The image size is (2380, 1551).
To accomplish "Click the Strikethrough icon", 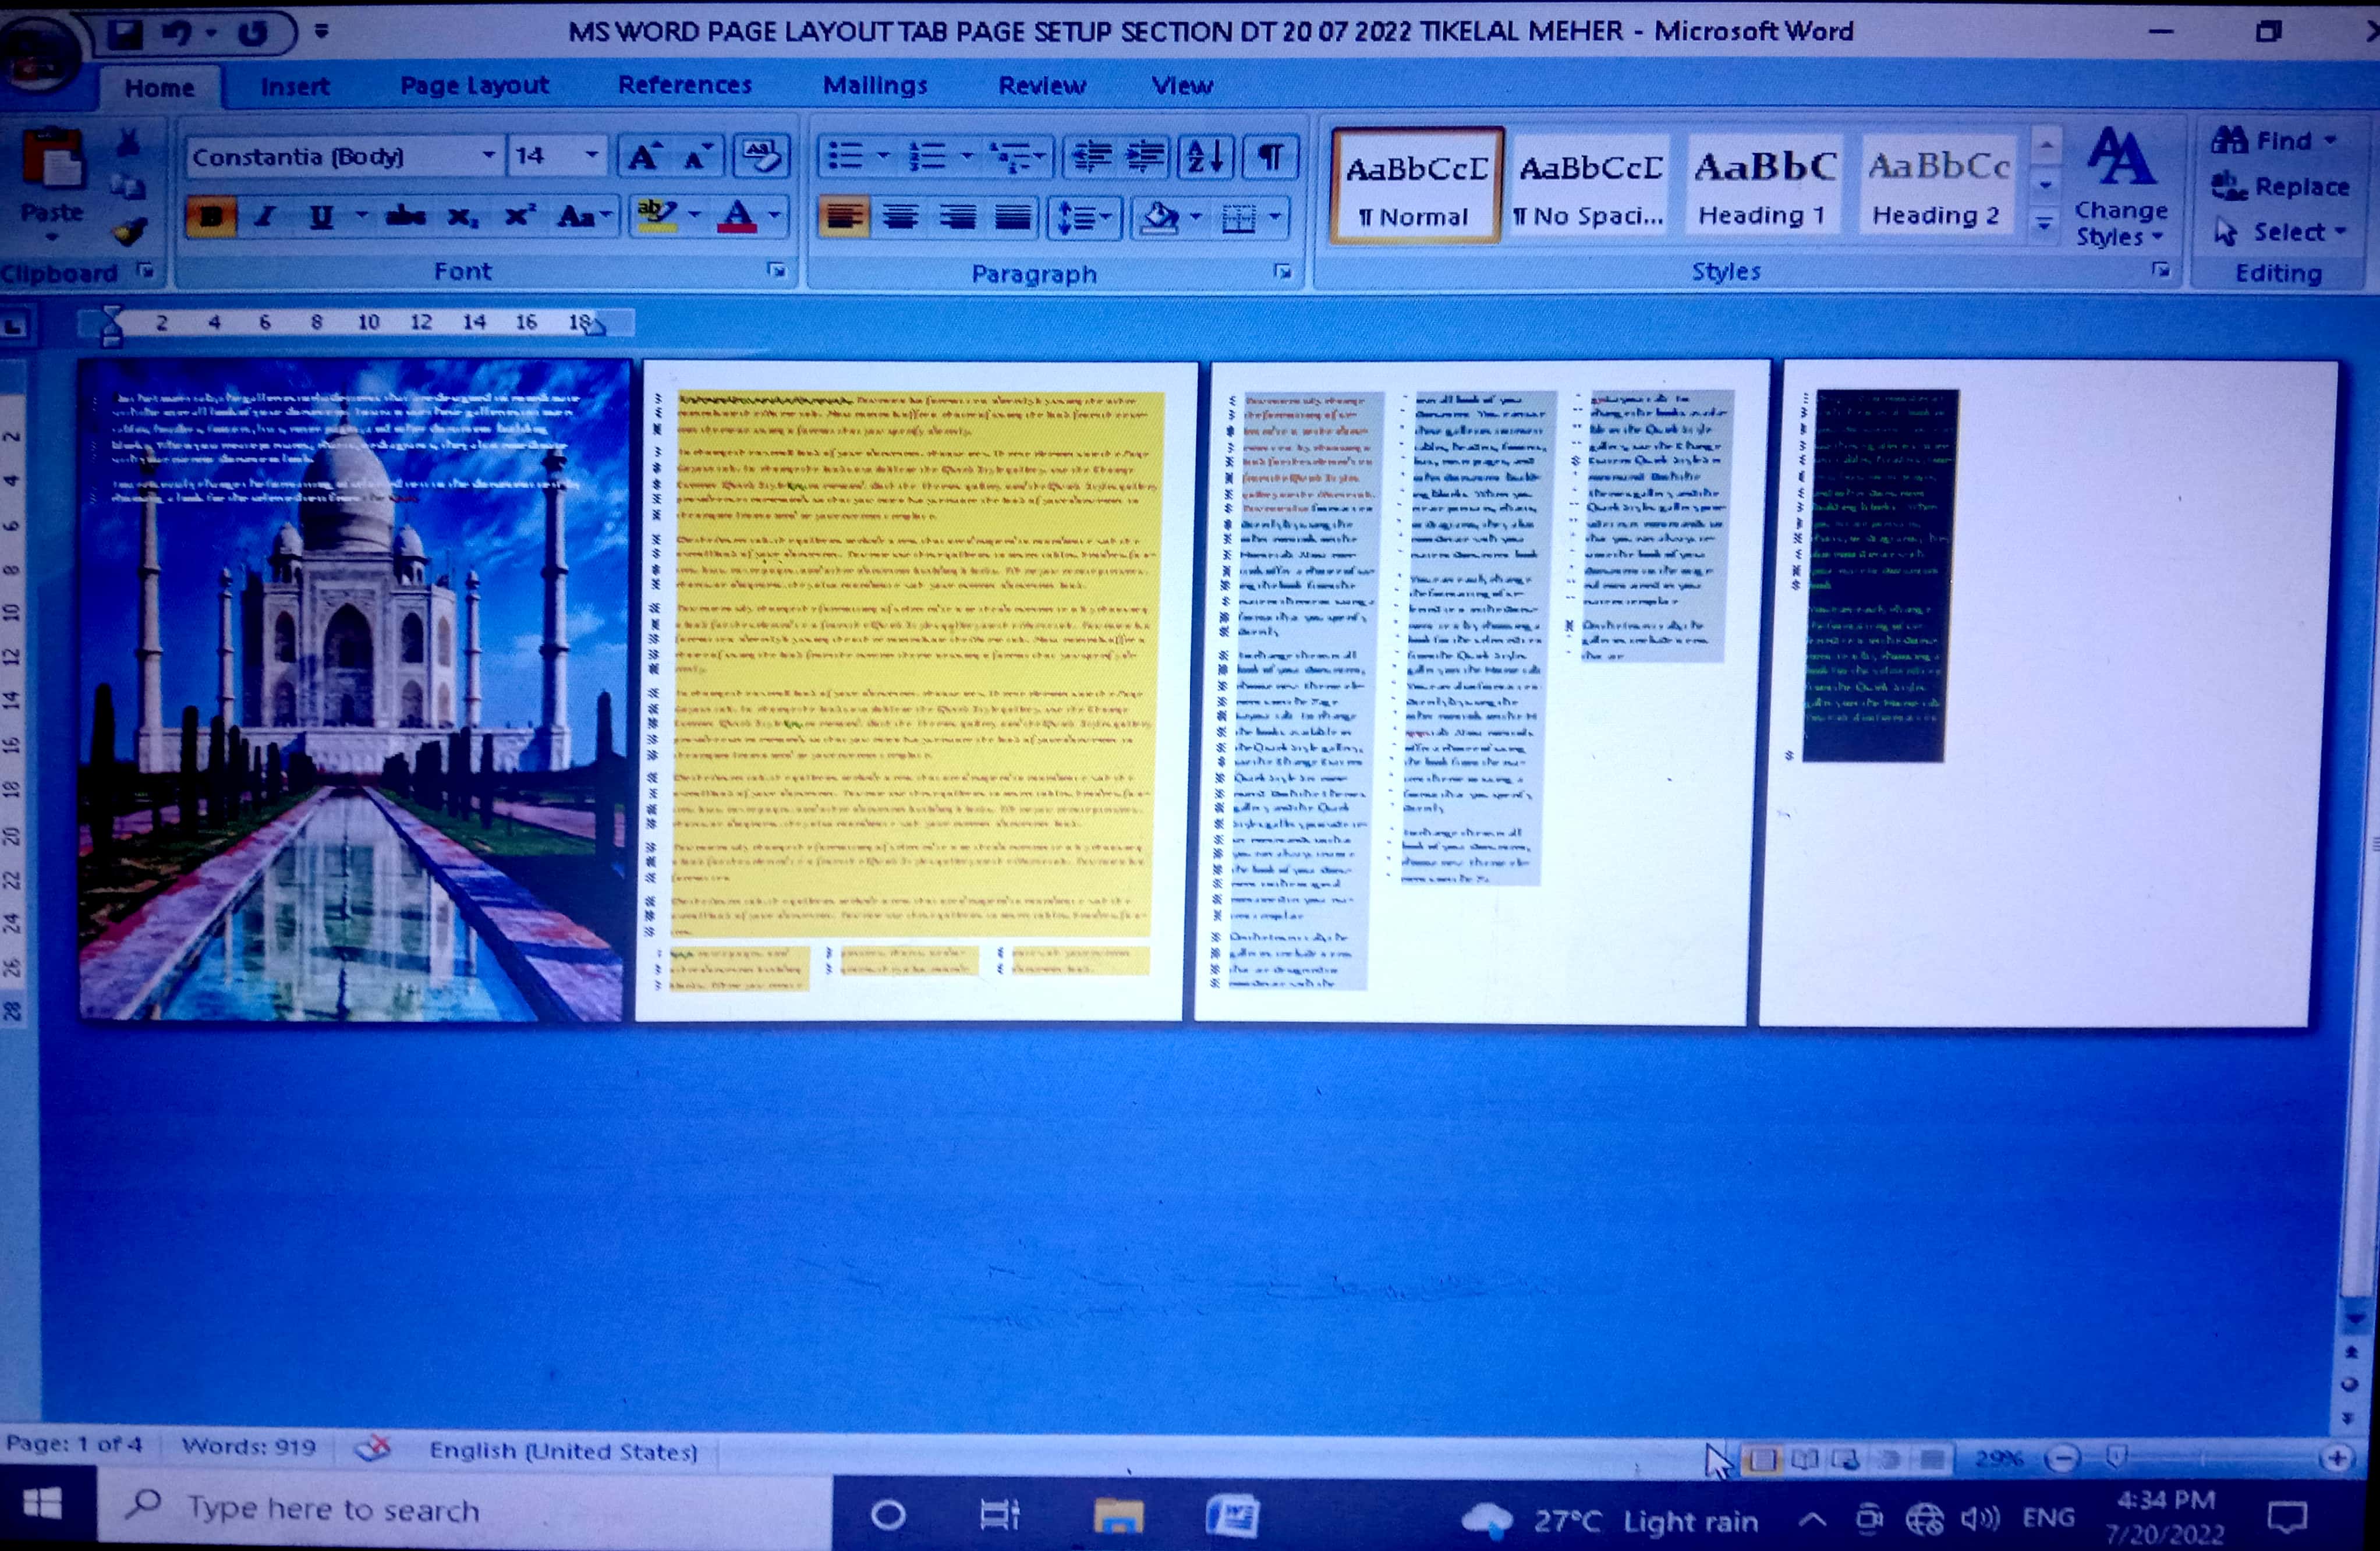I will [x=405, y=216].
